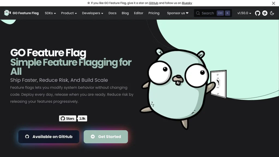Click the Get Started button
This screenshot has width=279, height=157.
106,137
